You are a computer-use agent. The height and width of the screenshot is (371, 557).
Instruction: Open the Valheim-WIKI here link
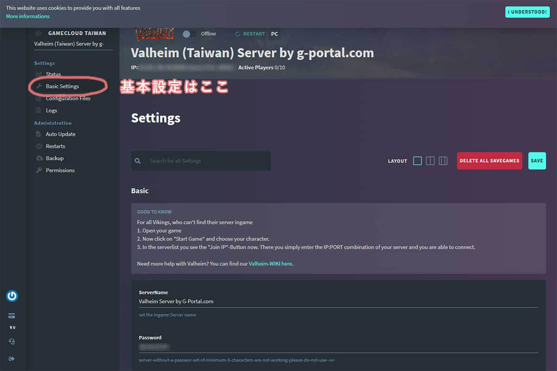click(x=271, y=263)
